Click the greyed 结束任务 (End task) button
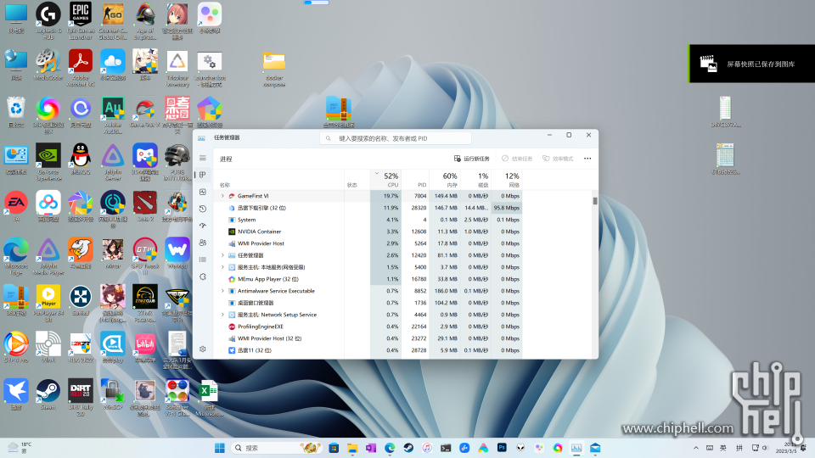This screenshot has height=458, width=815. click(x=517, y=159)
